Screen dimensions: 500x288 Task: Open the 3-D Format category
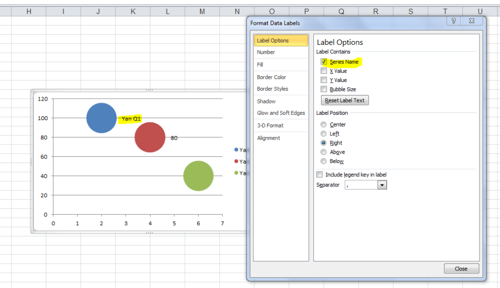click(x=281, y=125)
